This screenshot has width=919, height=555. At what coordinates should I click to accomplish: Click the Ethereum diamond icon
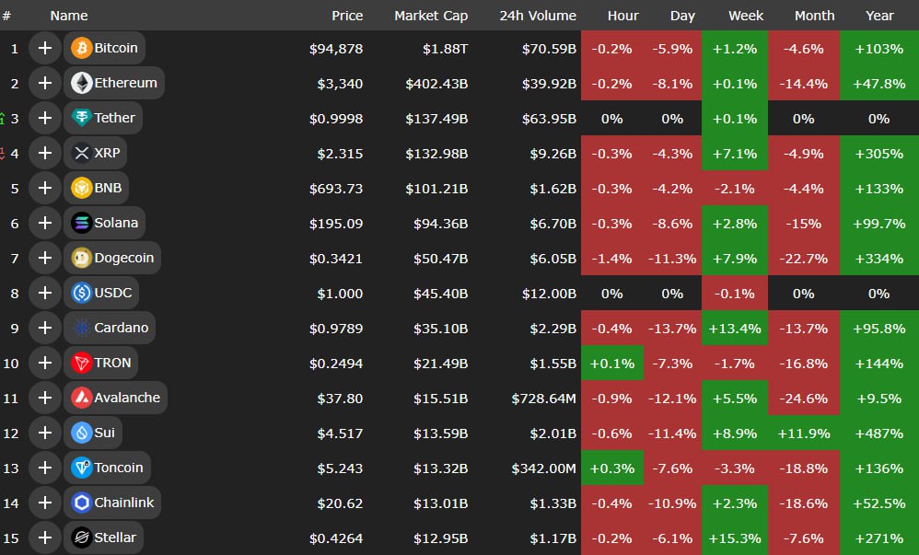click(x=81, y=83)
